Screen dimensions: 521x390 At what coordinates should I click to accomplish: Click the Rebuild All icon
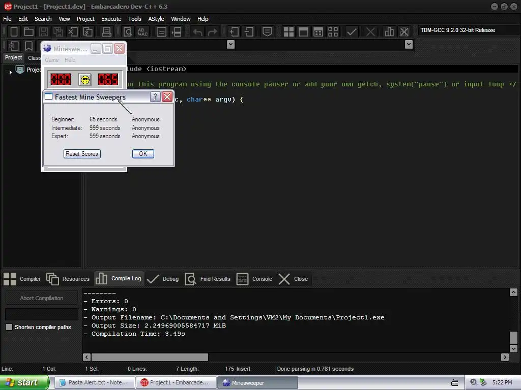coord(333,32)
